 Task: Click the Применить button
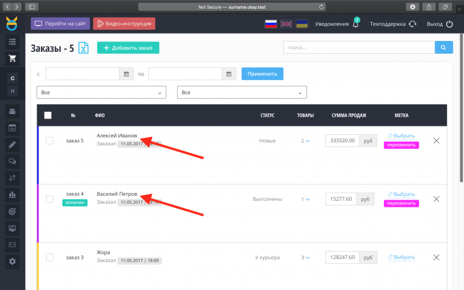click(x=262, y=74)
